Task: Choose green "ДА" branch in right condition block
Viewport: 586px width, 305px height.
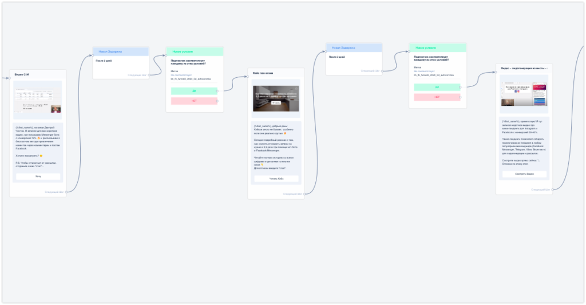Action: pyautogui.click(x=437, y=87)
